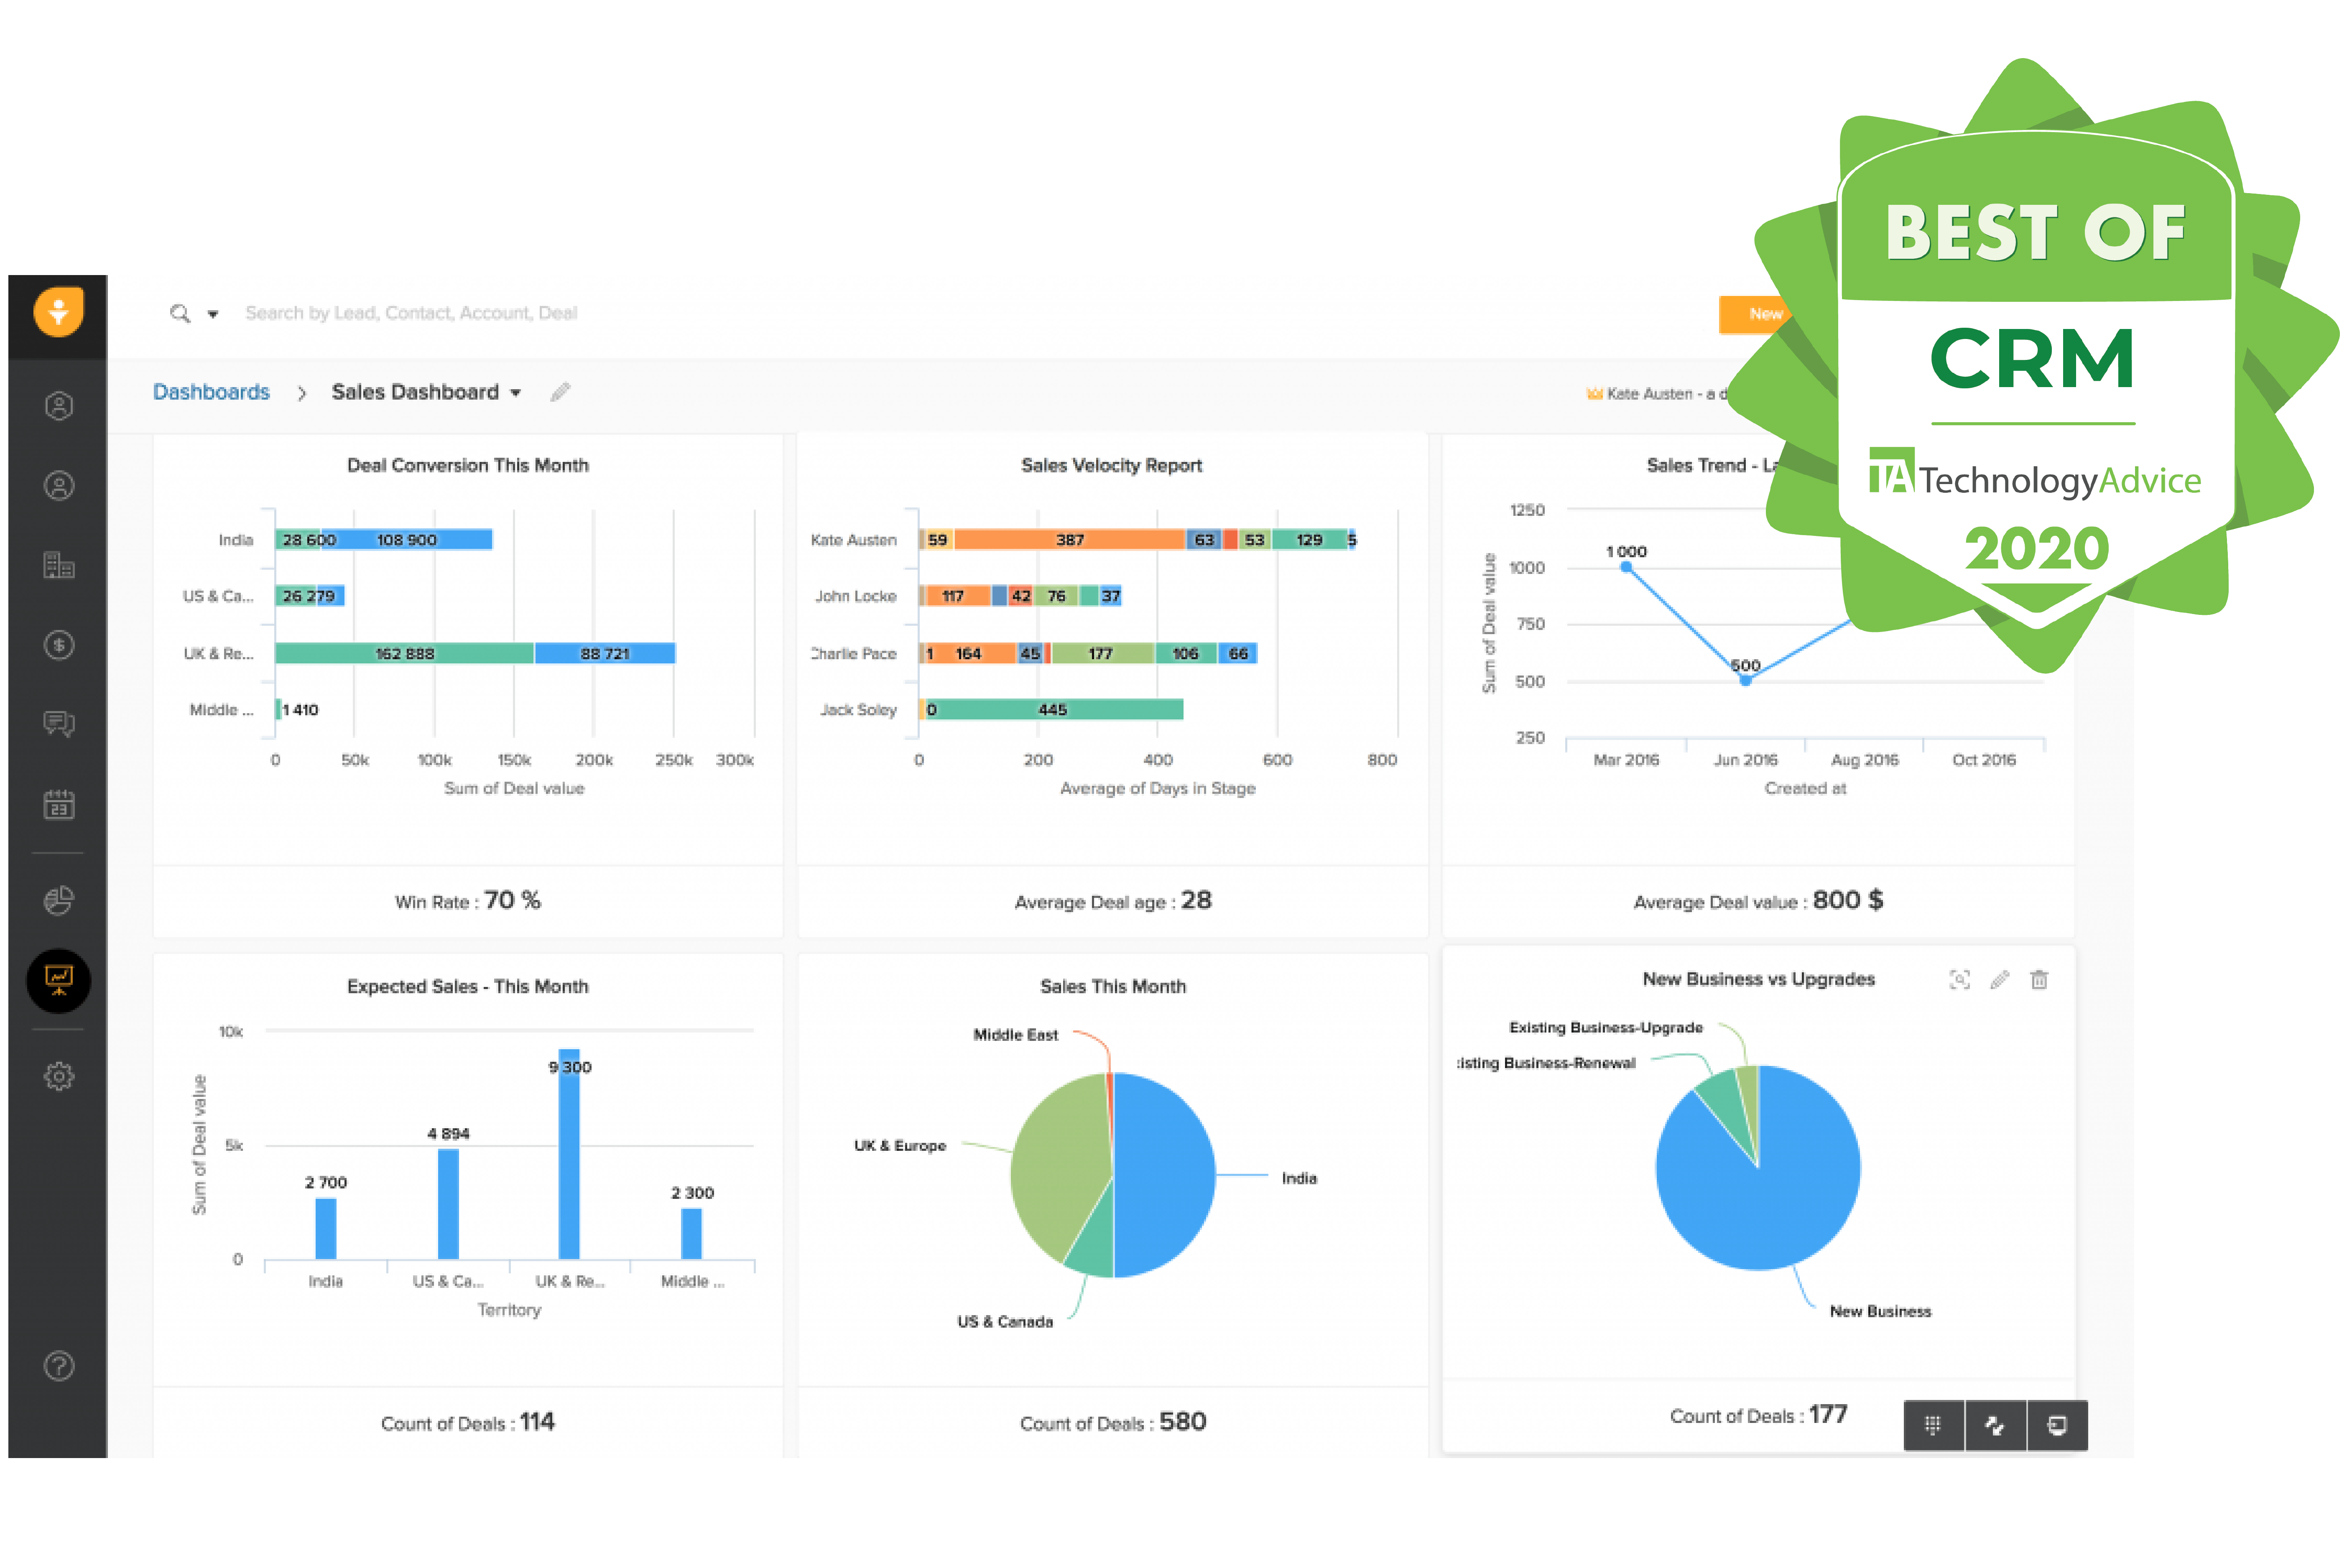Click the Win Rate : 70 % text
Viewport: 2352px width, 1568px height.
467,901
